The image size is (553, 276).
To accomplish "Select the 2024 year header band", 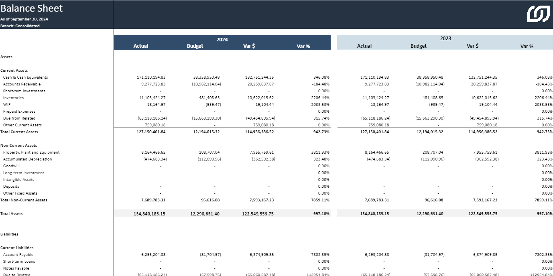I will click(222, 39).
